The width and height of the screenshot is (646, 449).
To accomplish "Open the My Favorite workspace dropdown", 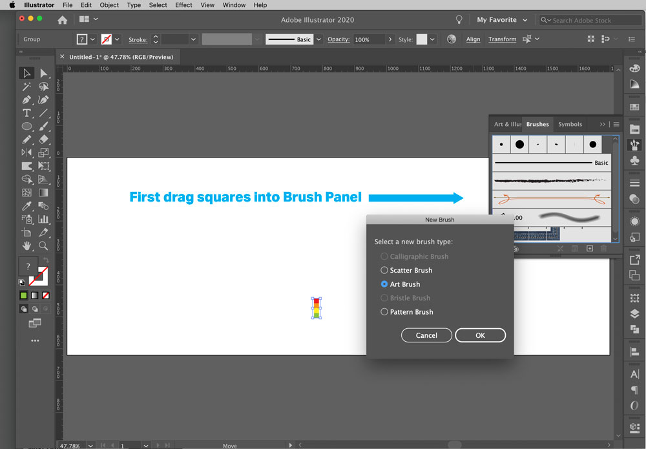I will pyautogui.click(x=501, y=19).
